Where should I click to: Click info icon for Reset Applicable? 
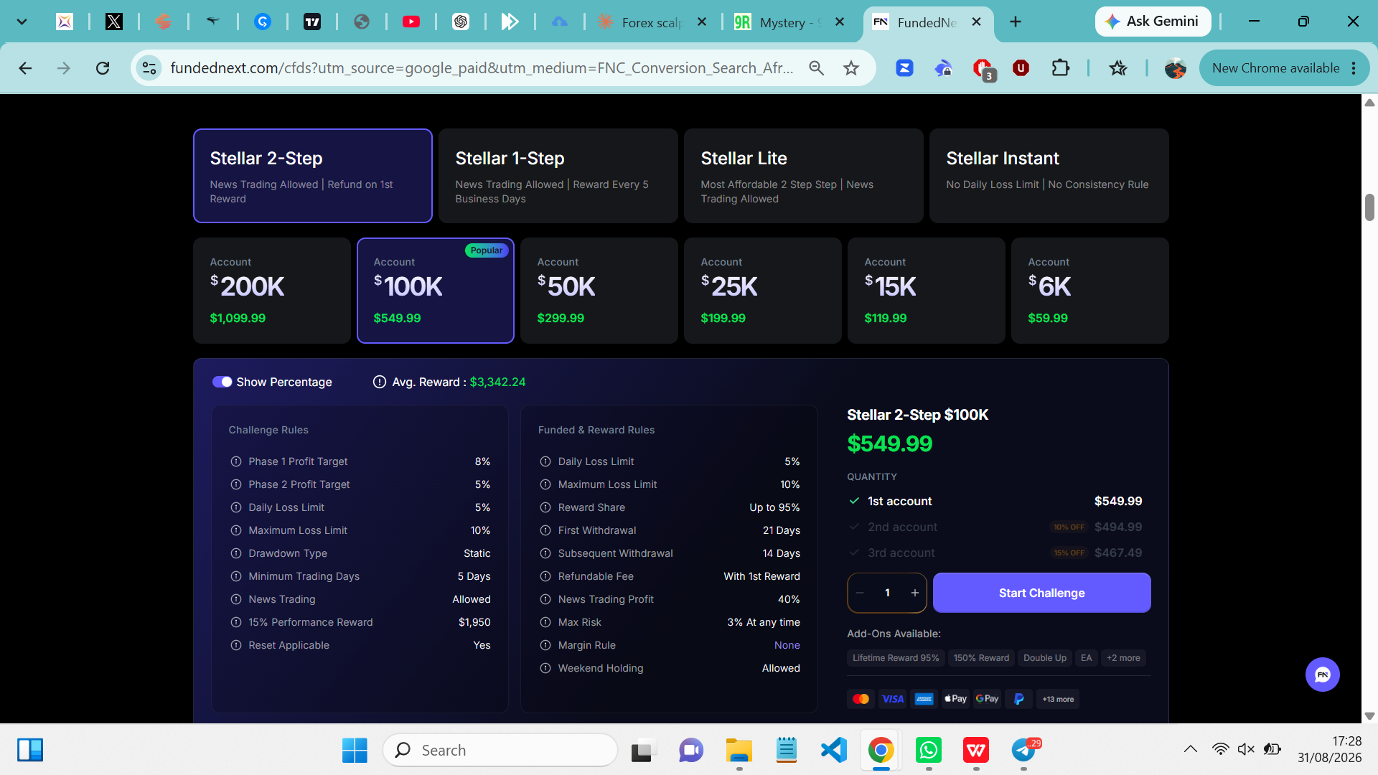tap(236, 645)
